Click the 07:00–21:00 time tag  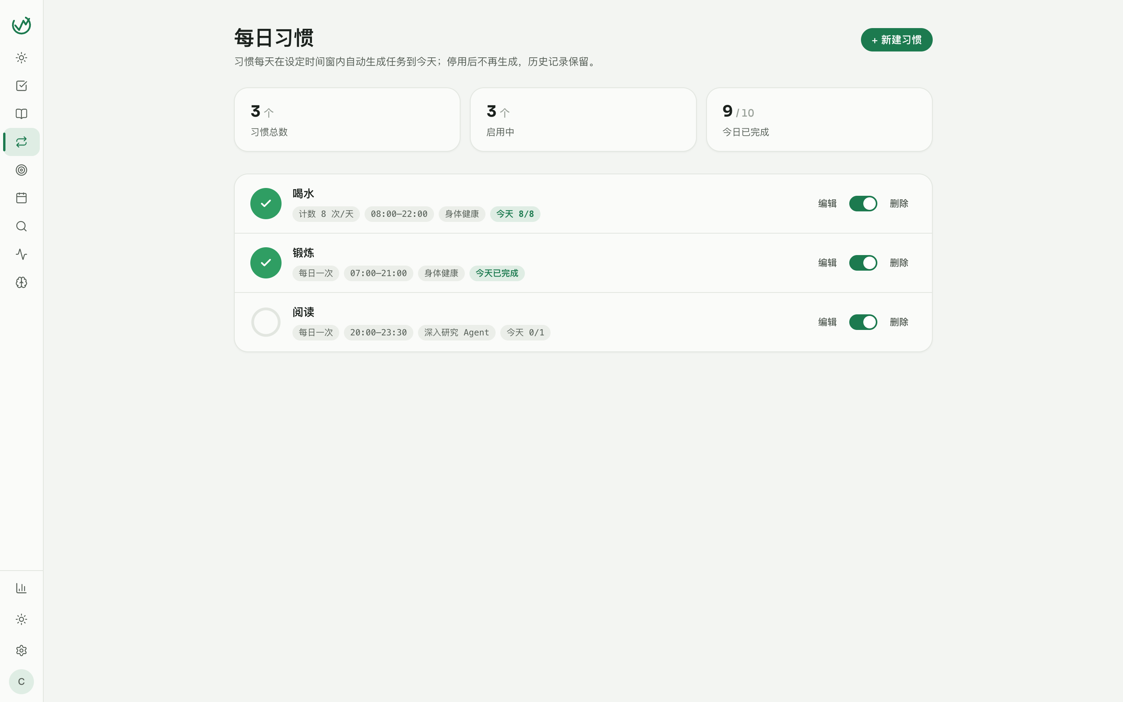pyautogui.click(x=378, y=273)
